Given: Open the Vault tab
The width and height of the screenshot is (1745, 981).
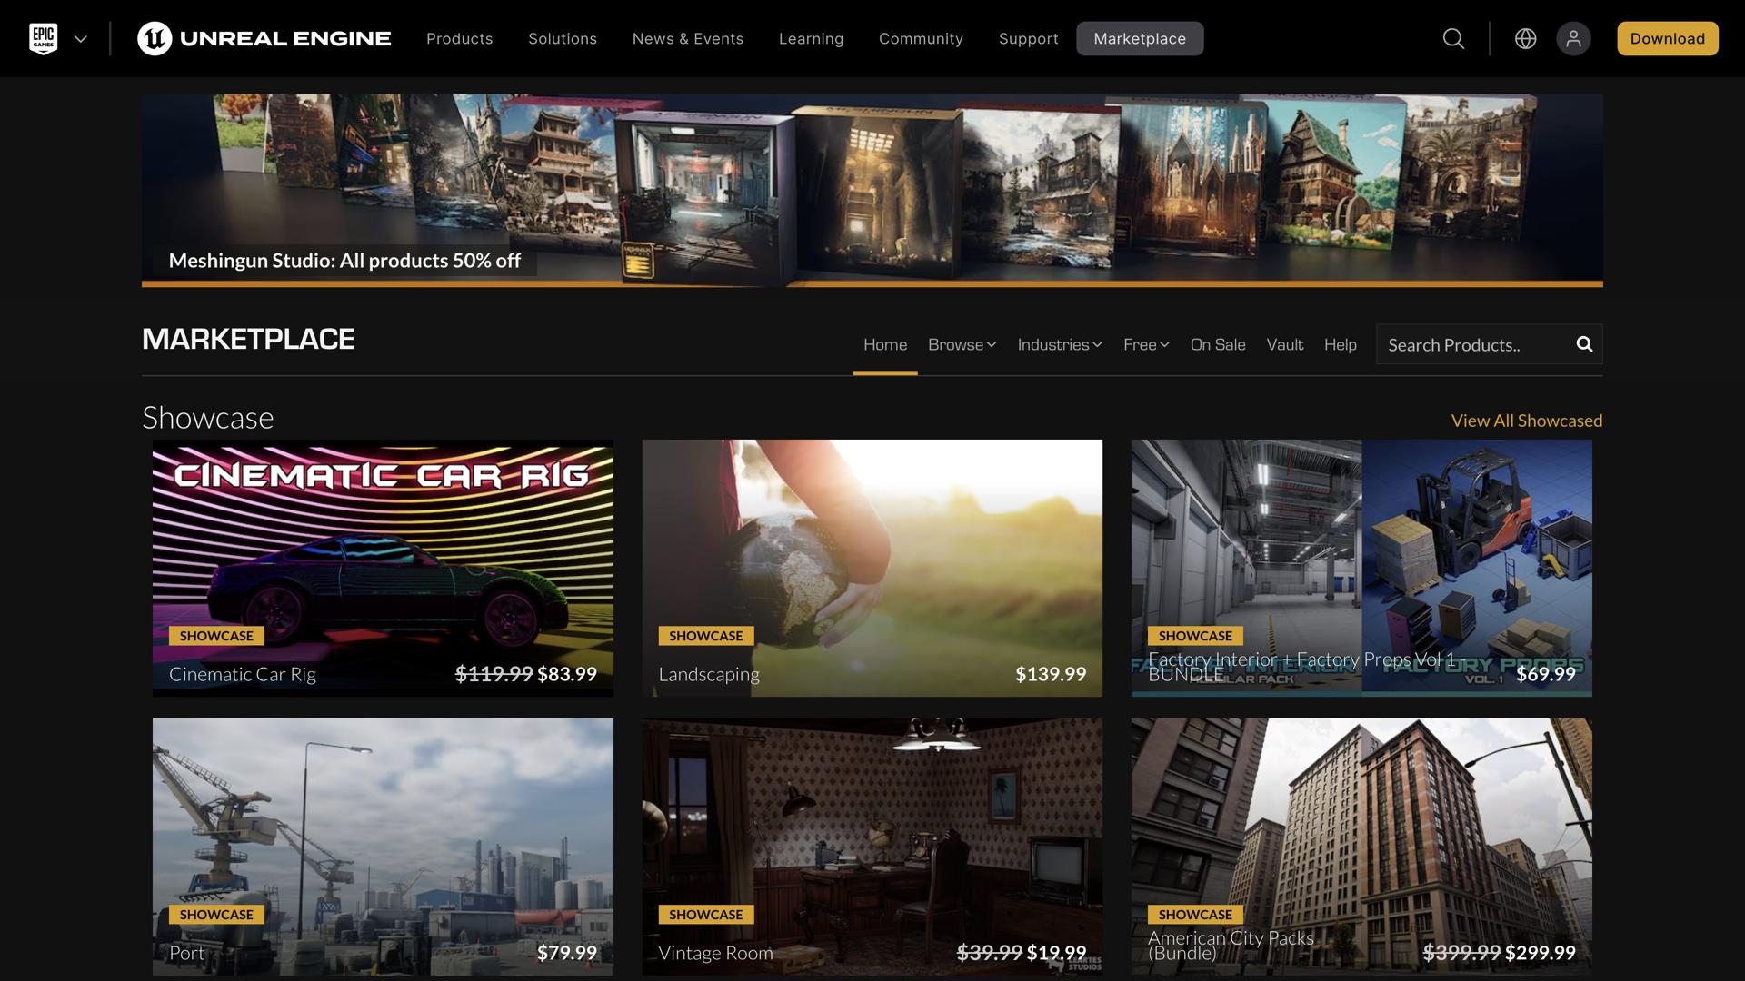Looking at the screenshot, I should coord(1284,344).
